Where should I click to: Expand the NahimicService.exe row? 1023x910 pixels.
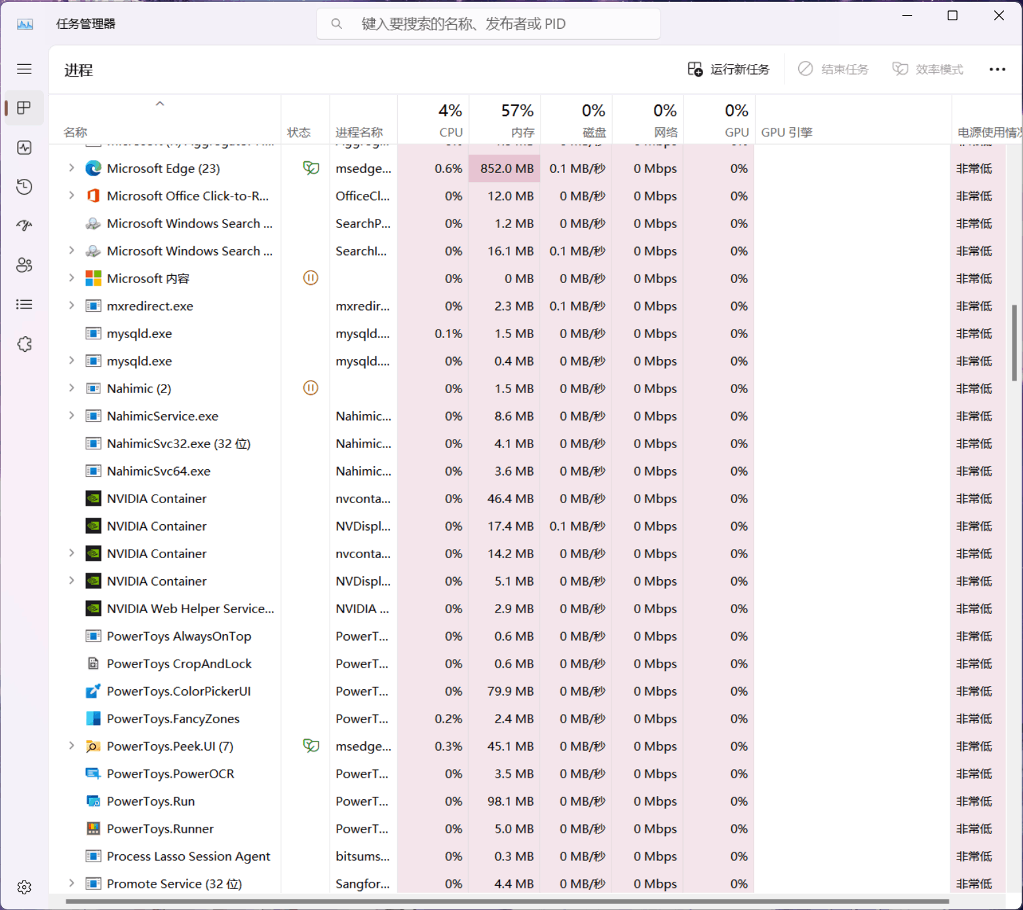[x=71, y=416]
